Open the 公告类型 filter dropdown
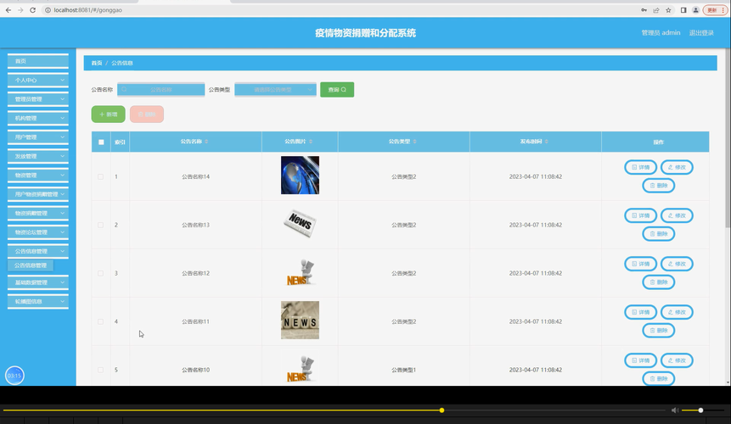731x424 pixels. tap(276, 89)
